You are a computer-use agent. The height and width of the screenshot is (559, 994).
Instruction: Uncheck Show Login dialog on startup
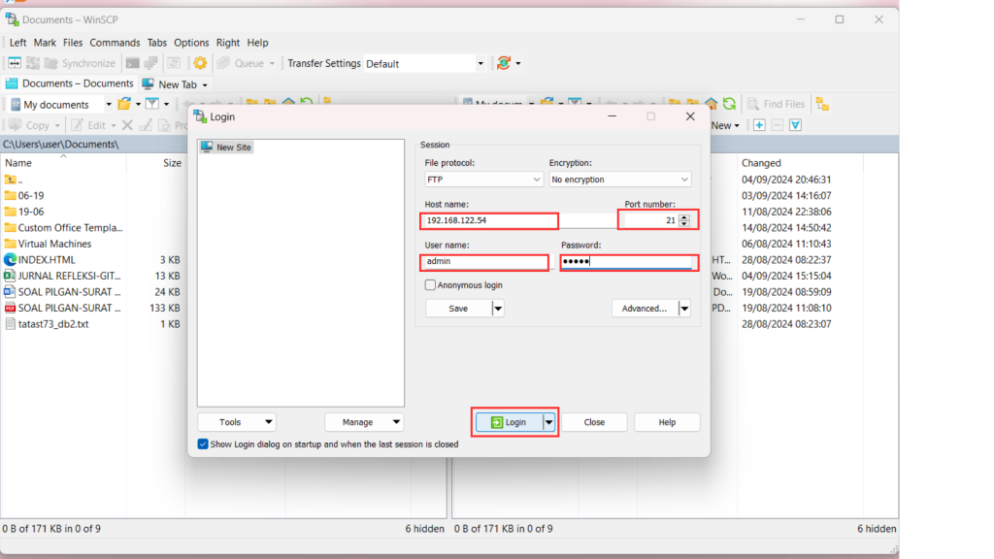pos(203,444)
